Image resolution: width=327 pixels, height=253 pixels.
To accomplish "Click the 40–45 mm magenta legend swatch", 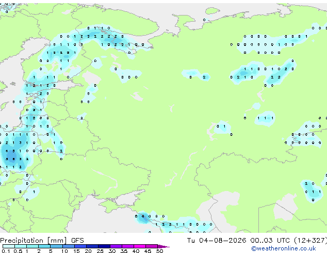I will point(140,246).
